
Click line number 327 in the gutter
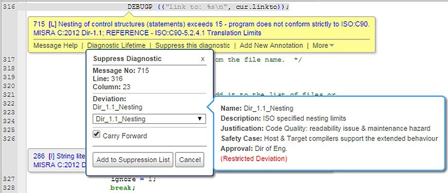click(9, 179)
